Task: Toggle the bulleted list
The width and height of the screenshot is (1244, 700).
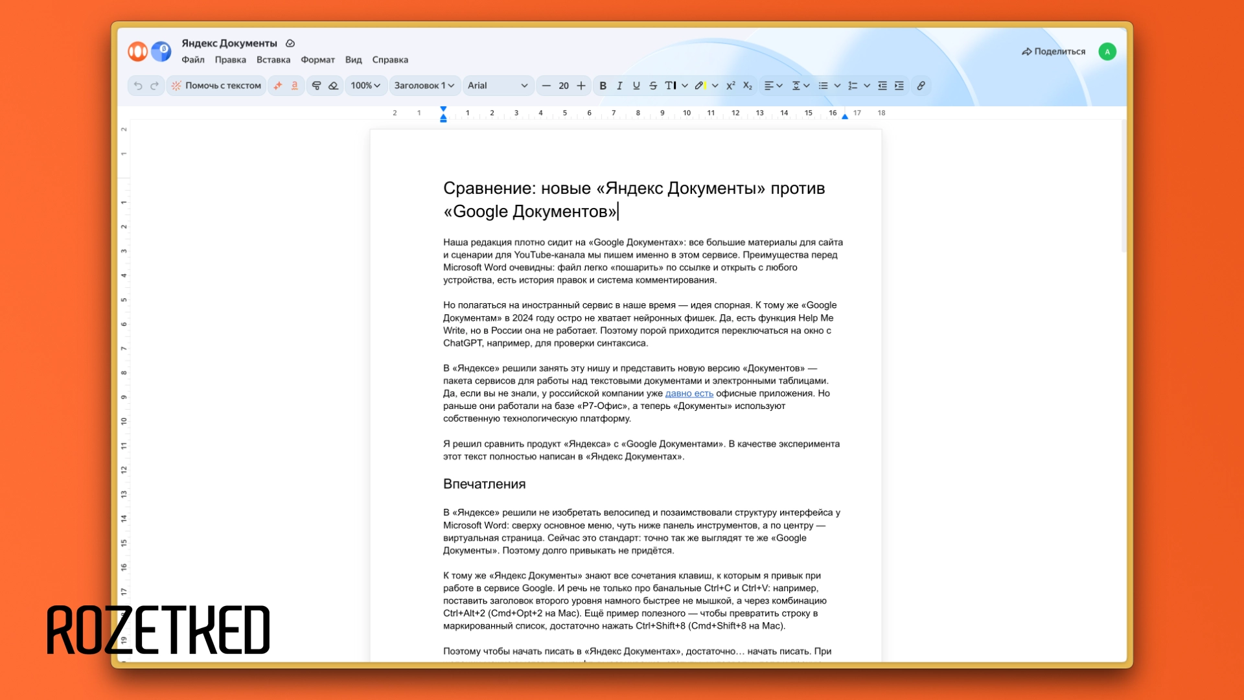Action: tap(824, 86)
